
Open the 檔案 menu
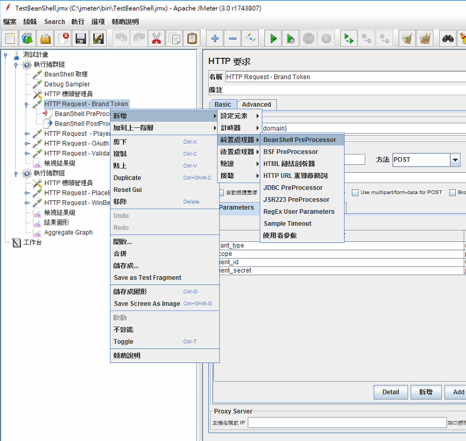point(10,22)
